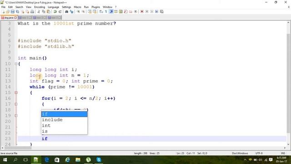Screen dimensions: 291x164
Task: Print the document using the printer icon
Action: click(x=32, y=12)
